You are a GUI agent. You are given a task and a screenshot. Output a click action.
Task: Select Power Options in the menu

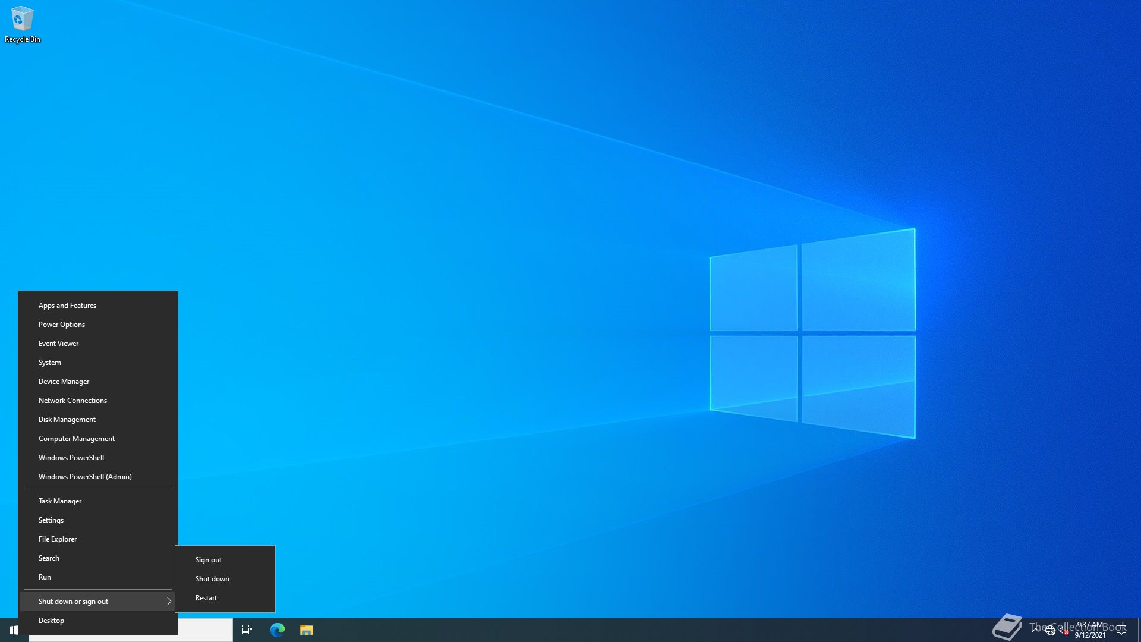(x=98, y=325)
